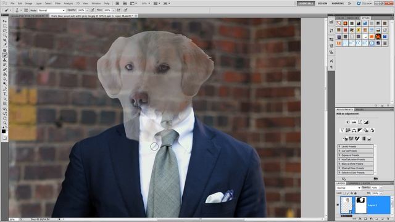Viewport: 395px width, 222px height.
Task: Add a Levels adjustment
Action: click(354, 122)
